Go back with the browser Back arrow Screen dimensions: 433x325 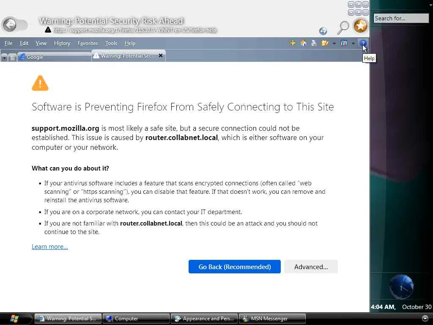point(10,25)
